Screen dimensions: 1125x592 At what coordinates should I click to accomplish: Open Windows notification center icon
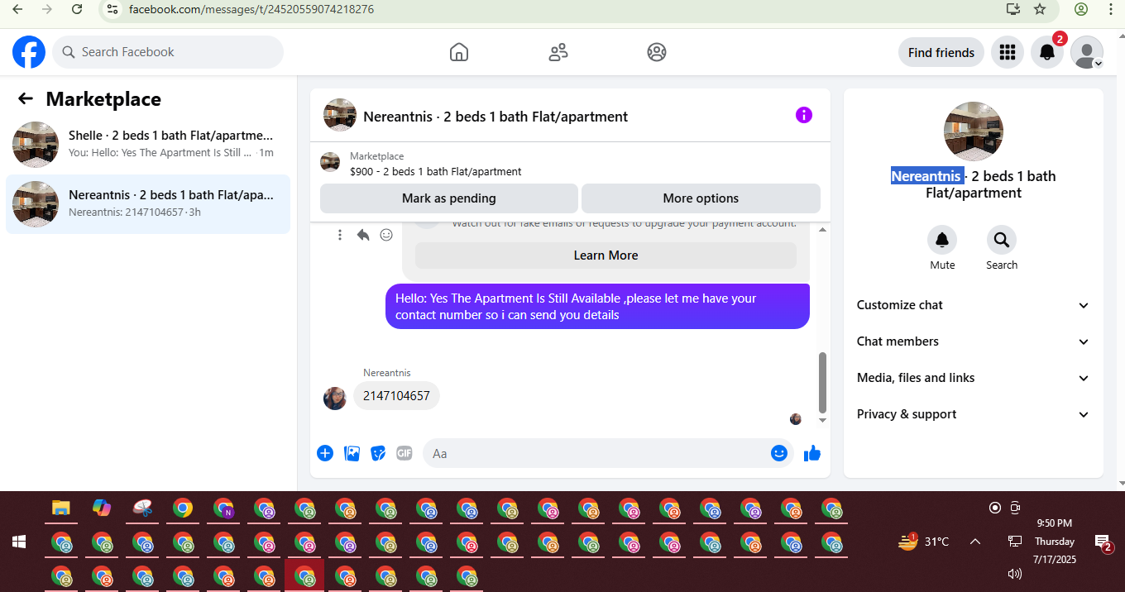[x=1103, y=542]
